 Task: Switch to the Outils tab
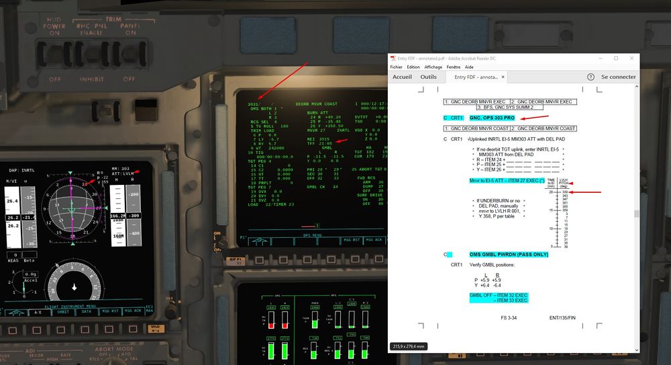[x=428, y=77]
